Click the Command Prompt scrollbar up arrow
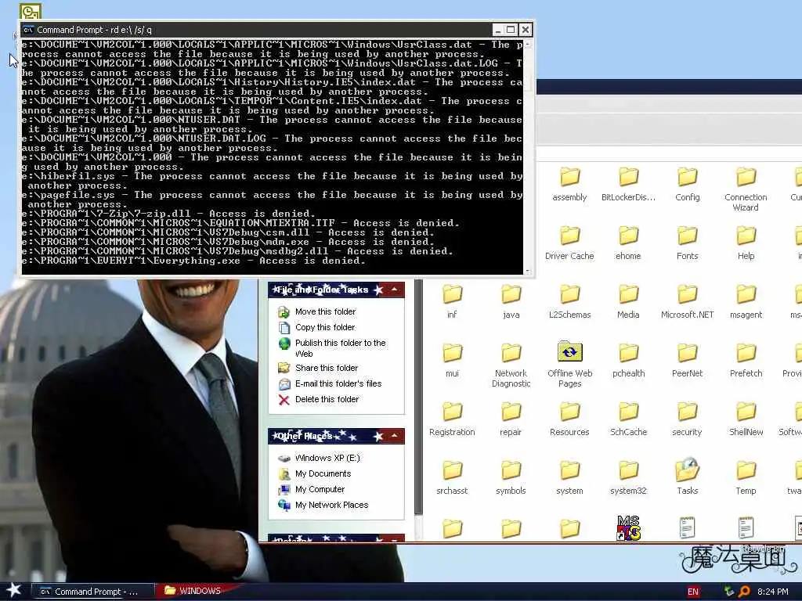The height and width of the screenshot is (601, 802). [527, 45]
